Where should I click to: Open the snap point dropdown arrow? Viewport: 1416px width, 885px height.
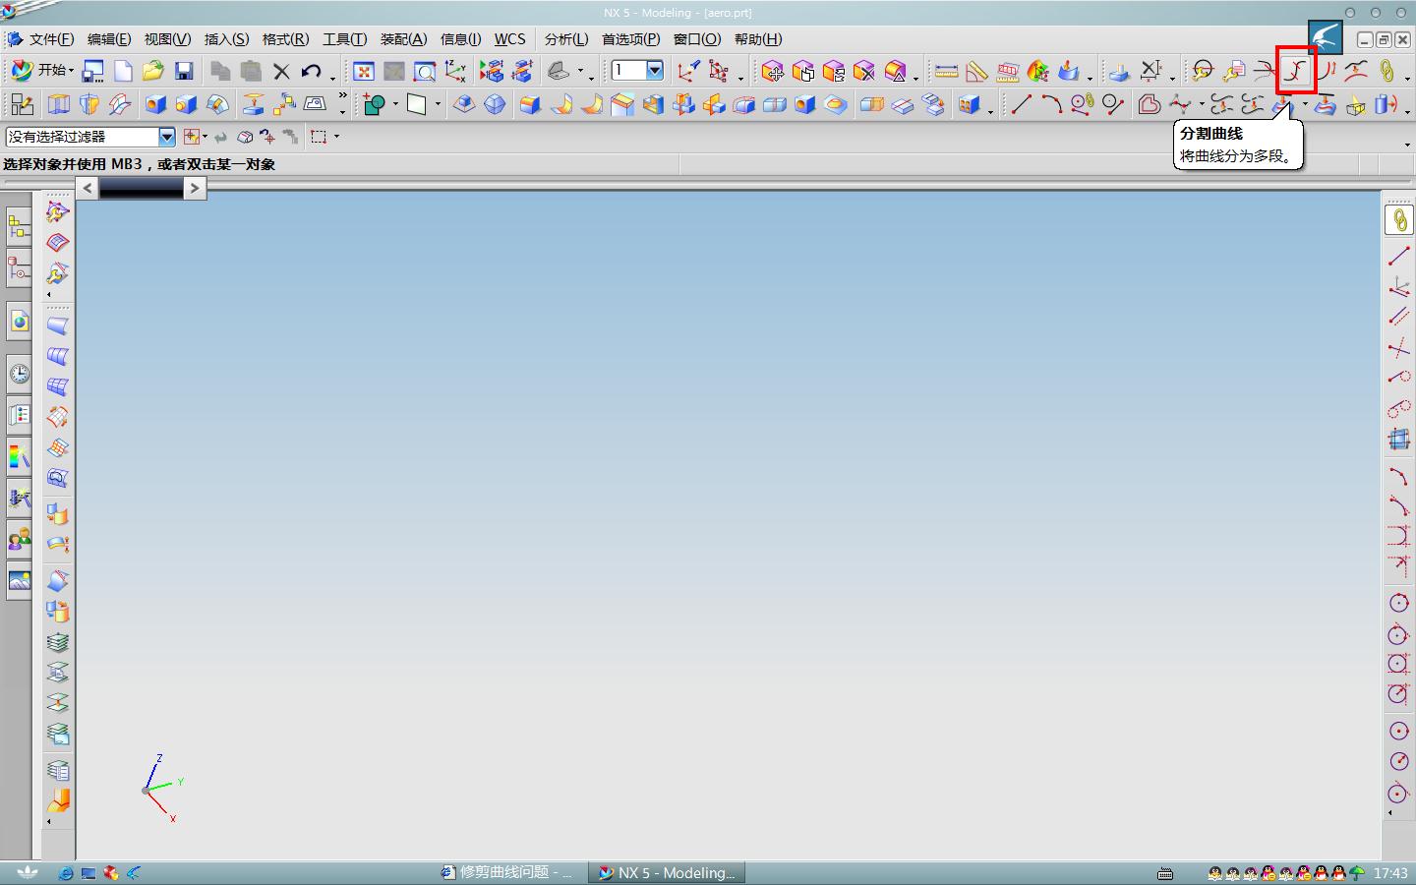click(205, 137)
